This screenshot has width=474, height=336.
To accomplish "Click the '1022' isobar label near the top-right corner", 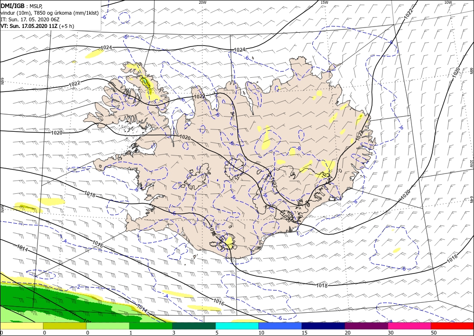I will coord(408,13).
